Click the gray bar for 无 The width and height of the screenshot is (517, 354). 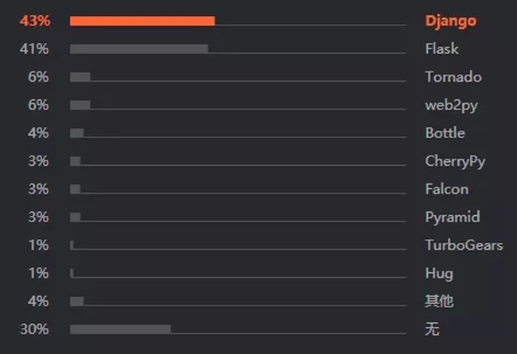point(120,329)
